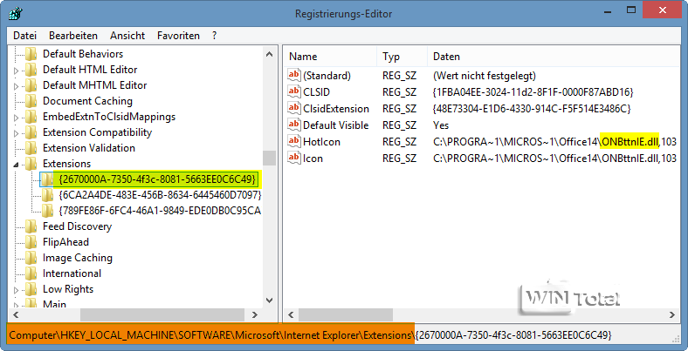
Task: Click the CLSID data {1FBA04EE-3024-11d2-8F1F-0000F87ABD16}
Action: pos(533,92)
